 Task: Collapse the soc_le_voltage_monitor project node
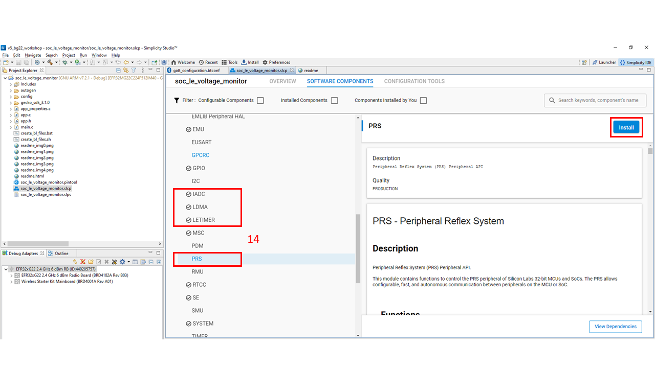click(x=5, y=78)
